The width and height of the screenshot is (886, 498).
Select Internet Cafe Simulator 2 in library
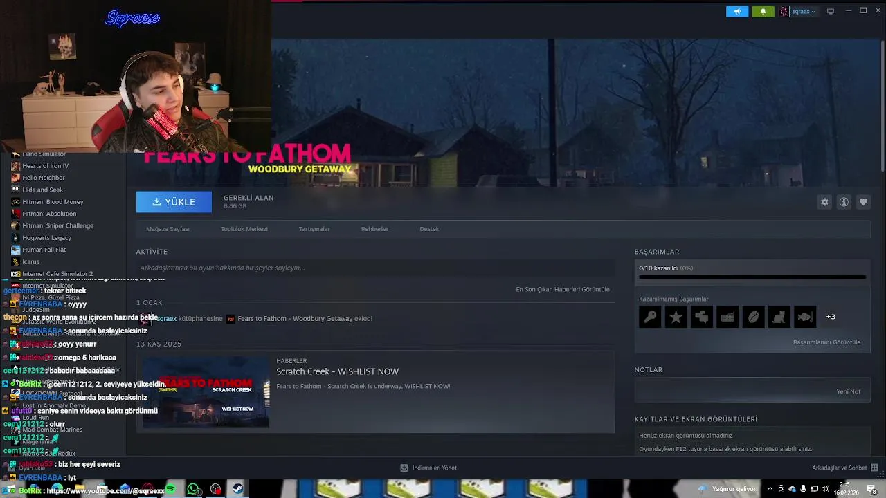(57, 274)
